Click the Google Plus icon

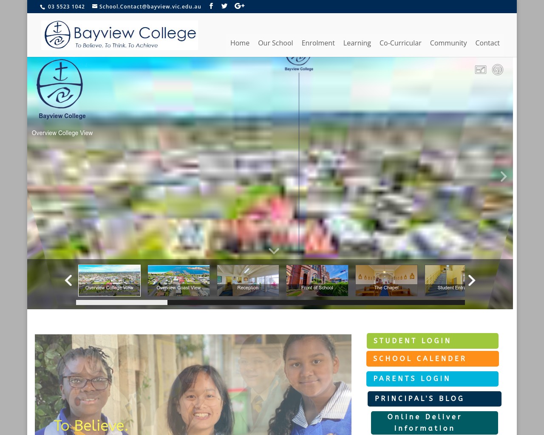point(239,6)
